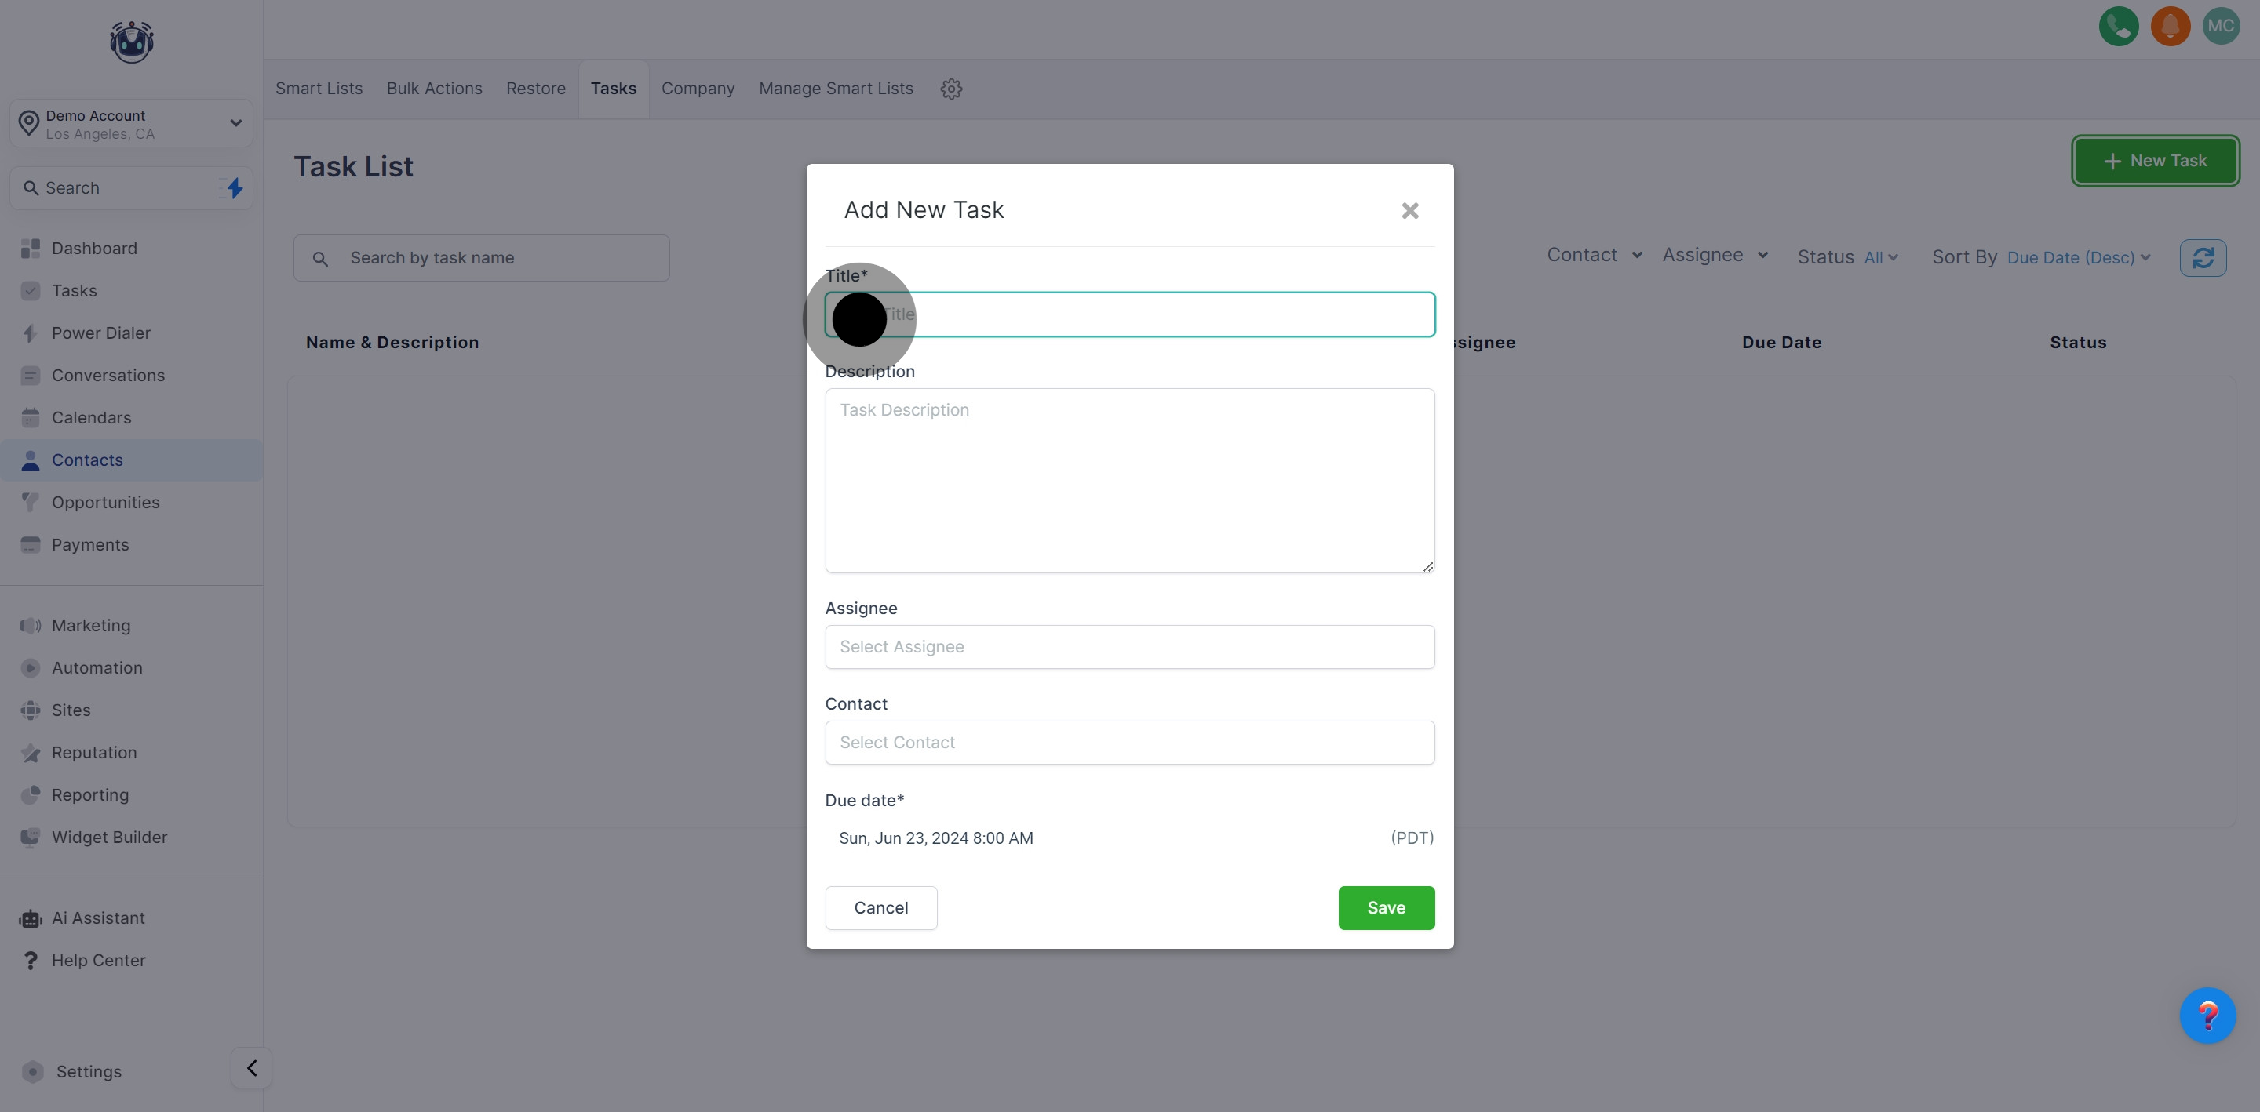Switch to the Smart Lists tab
Screen dimensions: 2260x1112
319,89
